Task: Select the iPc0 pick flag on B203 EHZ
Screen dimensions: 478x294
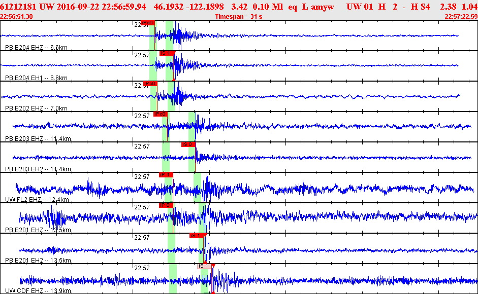Action: (161, 114)
